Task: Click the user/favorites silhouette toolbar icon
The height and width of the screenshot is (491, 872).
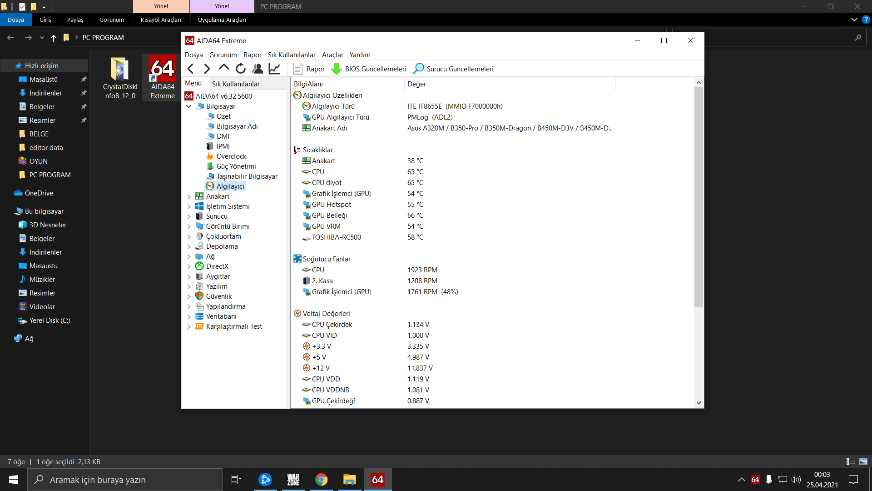Action: point(258,69)
